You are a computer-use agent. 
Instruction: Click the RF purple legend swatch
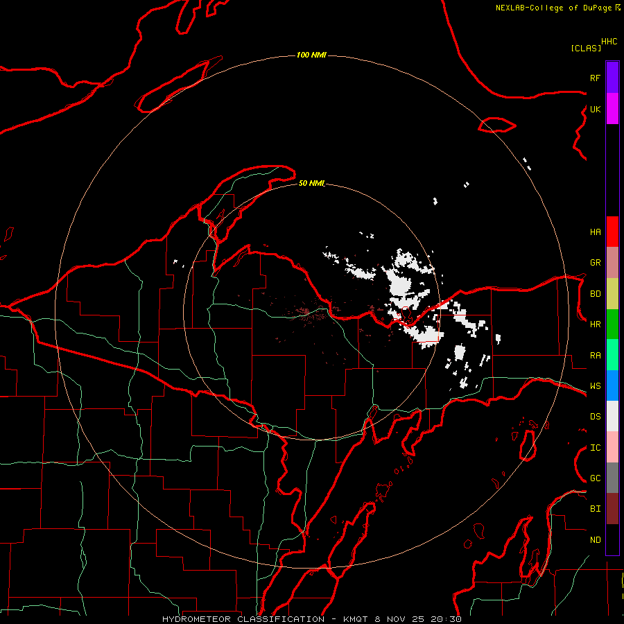point(612,78)
